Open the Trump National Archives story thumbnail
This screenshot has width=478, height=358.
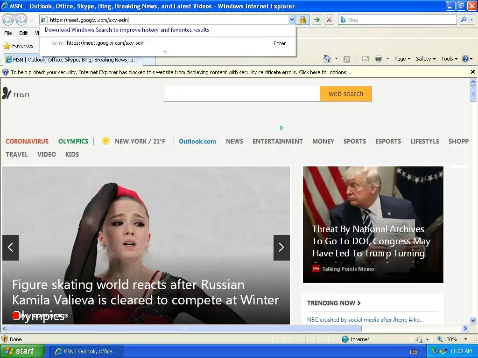click(373, 224)
